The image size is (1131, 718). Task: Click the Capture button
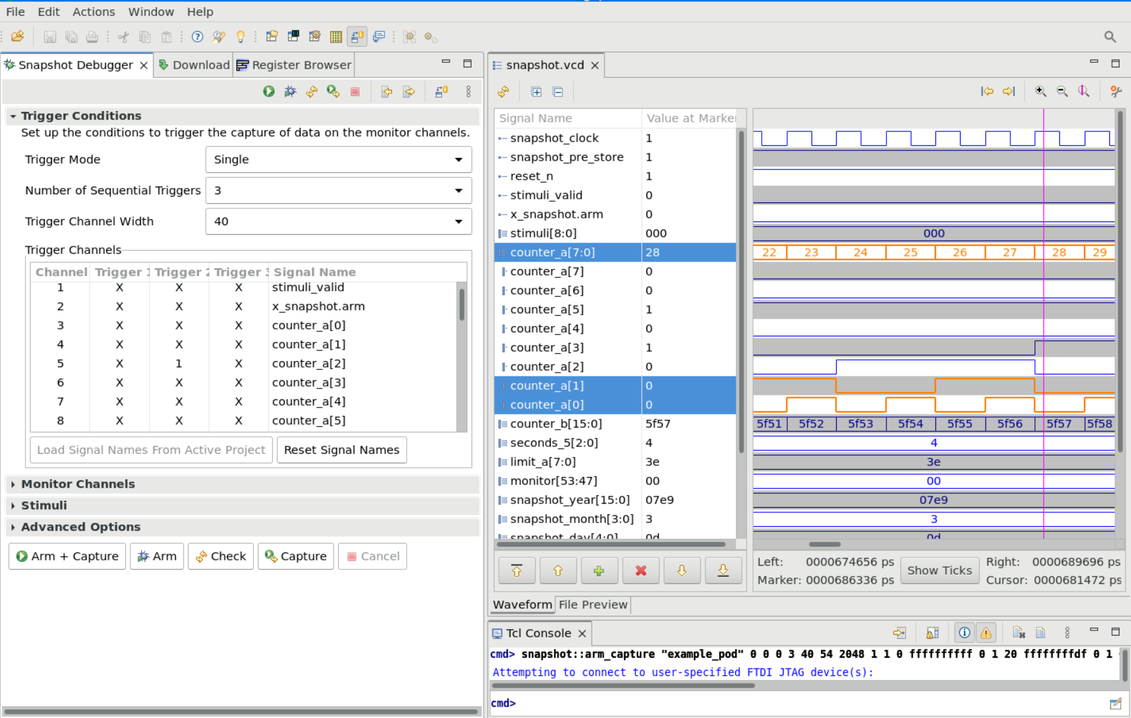point(296,557)
